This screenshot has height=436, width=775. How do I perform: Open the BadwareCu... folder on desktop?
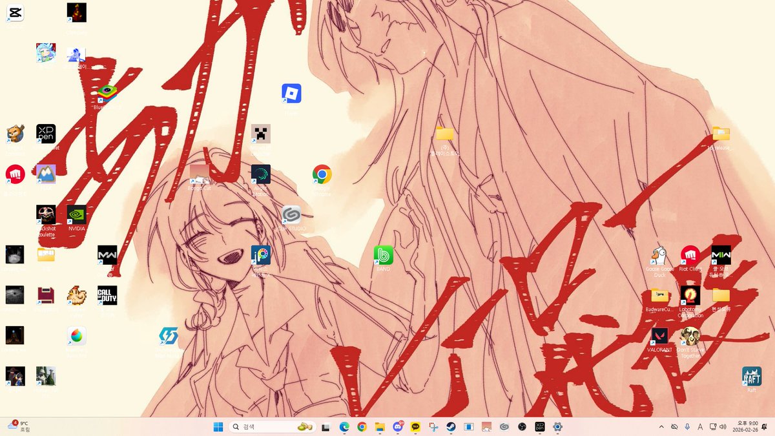(x=659, y=296)
